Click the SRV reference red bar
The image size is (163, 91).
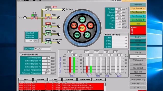(x=70, y=65)
